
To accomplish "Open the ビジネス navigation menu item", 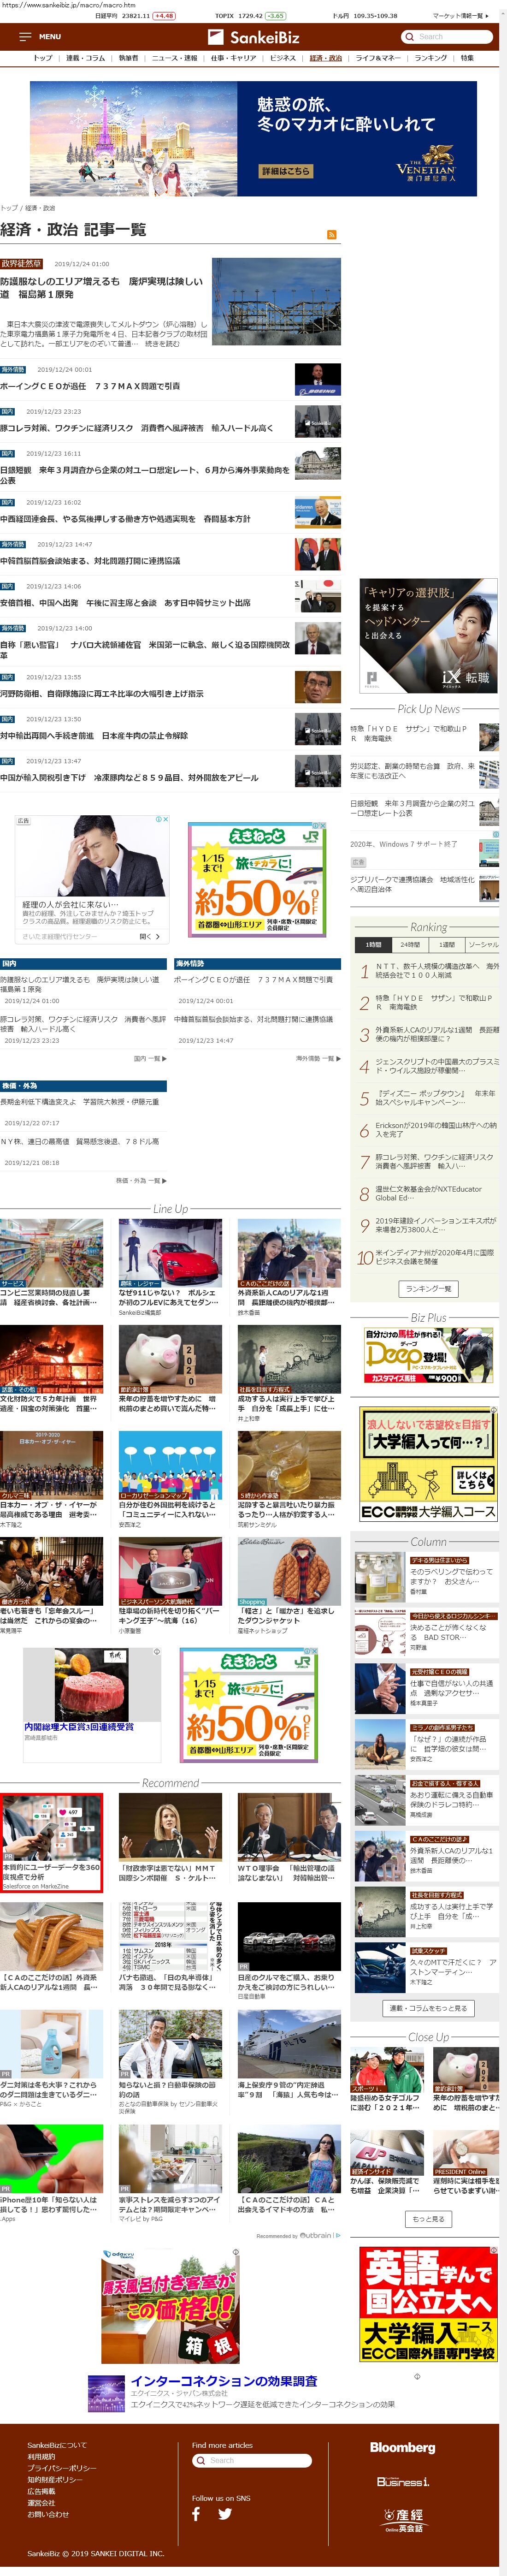I will (x=283, y=58).
